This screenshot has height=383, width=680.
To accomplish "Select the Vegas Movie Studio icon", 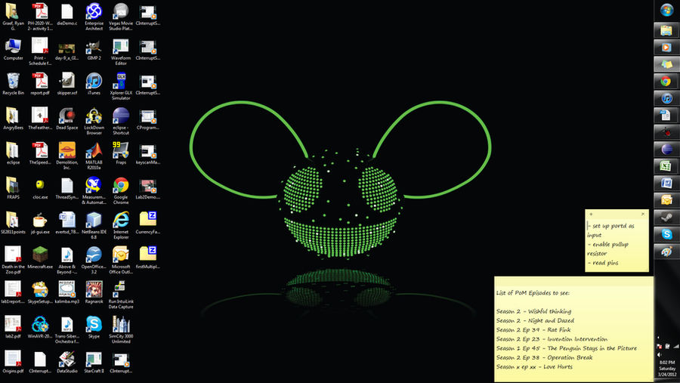I will tap(121, 17).
